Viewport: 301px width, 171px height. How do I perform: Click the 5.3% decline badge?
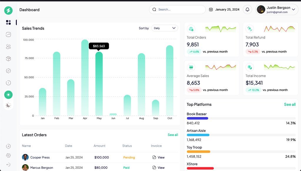253,52
